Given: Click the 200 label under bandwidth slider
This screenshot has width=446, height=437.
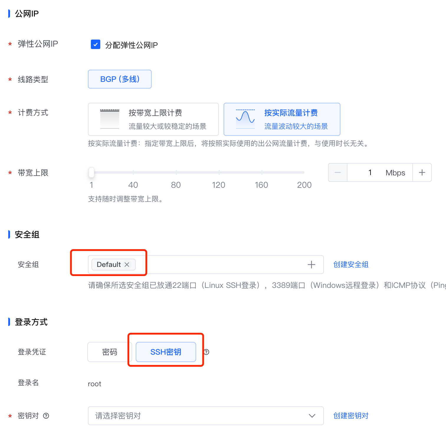Looking at the screenshot, I should pos(304,185).
